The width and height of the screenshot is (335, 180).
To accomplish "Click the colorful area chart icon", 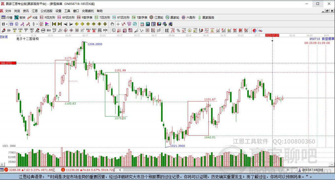I will 47,24.
